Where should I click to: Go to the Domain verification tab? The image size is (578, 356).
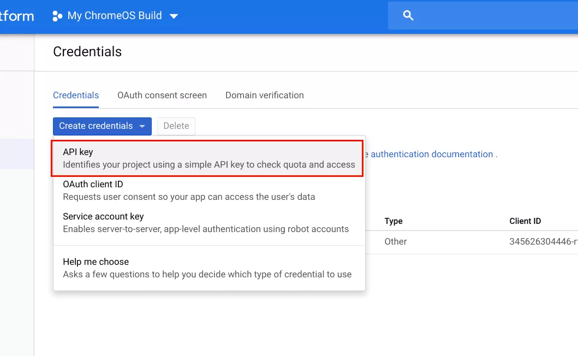pos(265,95)
